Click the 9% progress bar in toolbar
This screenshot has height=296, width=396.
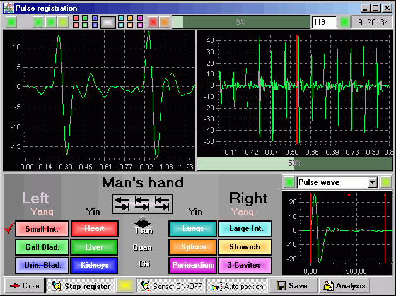pos(241,22)
